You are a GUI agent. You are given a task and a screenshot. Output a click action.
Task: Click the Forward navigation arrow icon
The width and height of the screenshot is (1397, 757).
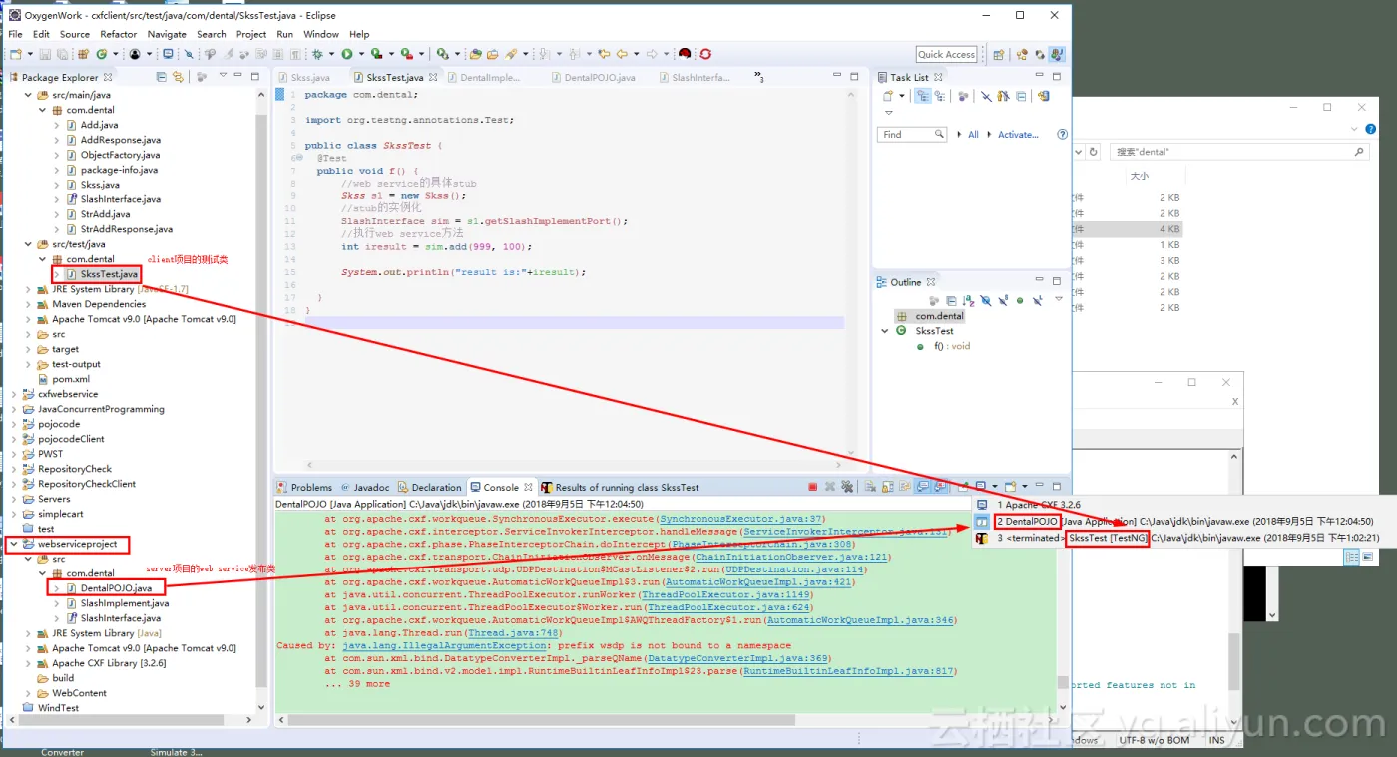(652, 54)
